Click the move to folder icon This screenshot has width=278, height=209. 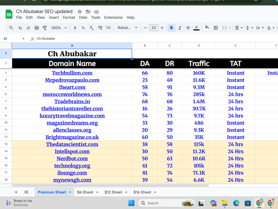(88, 11)
